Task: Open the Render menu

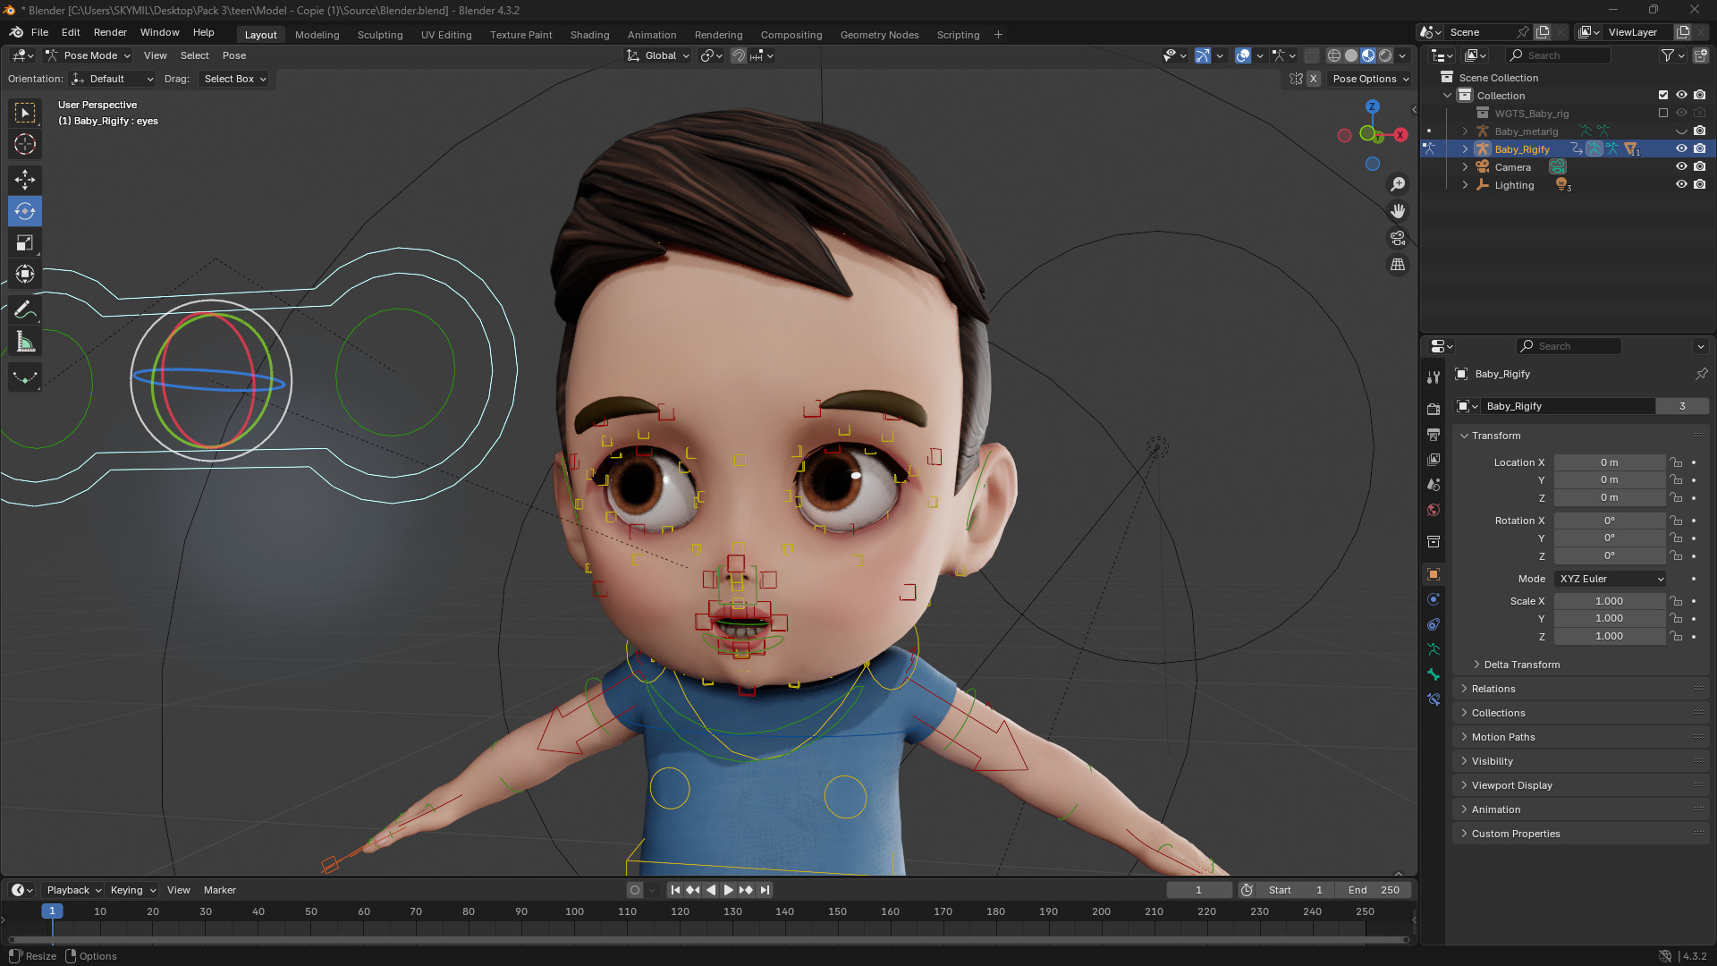Action: [110, 32]
